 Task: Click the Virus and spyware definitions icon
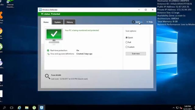click(48, 54)
